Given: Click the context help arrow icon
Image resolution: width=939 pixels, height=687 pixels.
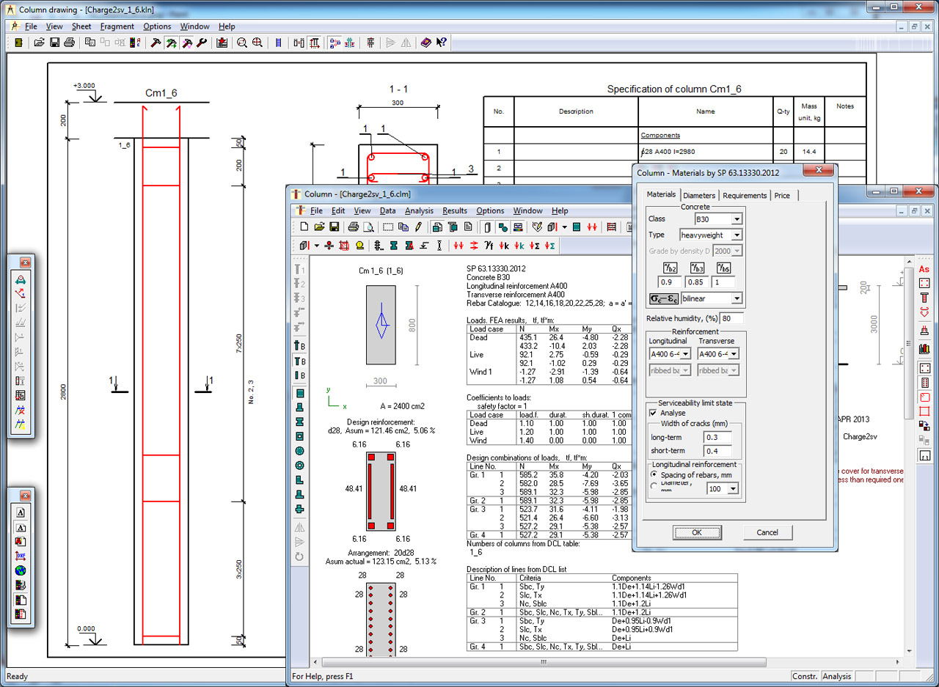Looking at the screenshot, I should [x=442, y=43].
